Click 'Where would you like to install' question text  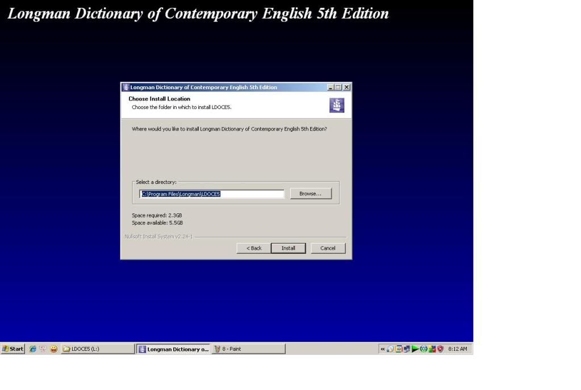[229, 129]
